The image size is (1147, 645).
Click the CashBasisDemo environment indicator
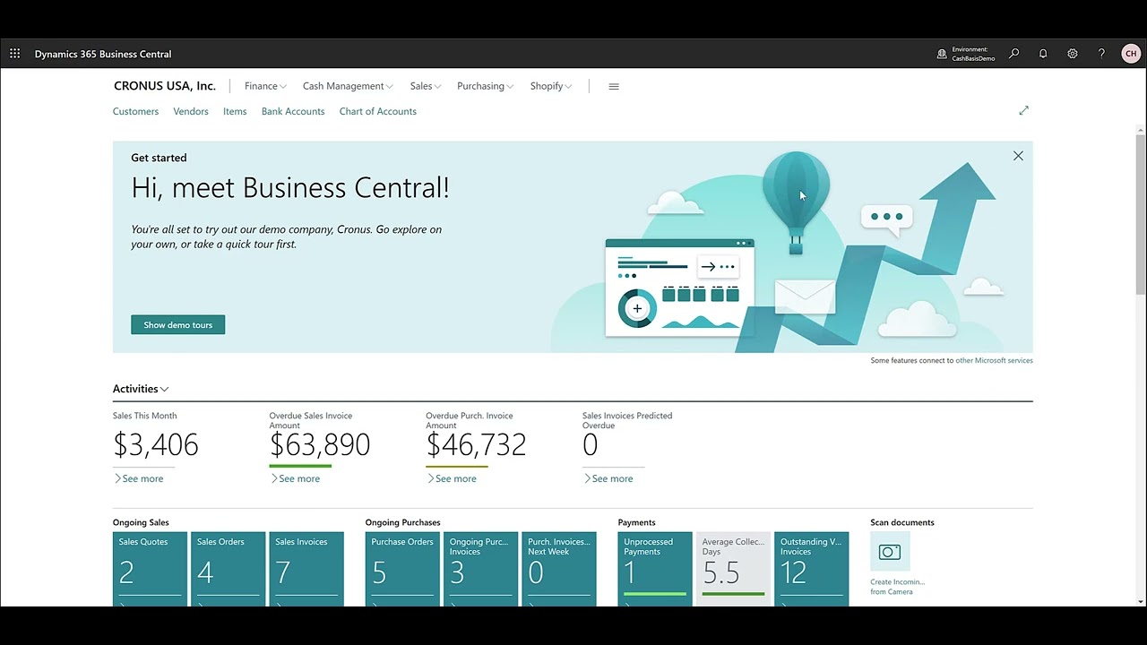pos(966,54)
